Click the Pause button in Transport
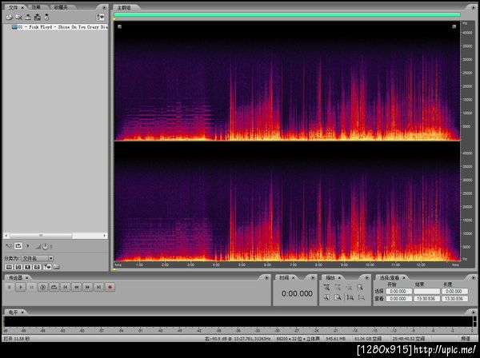The image size is (480, 358). coord(31,287)
